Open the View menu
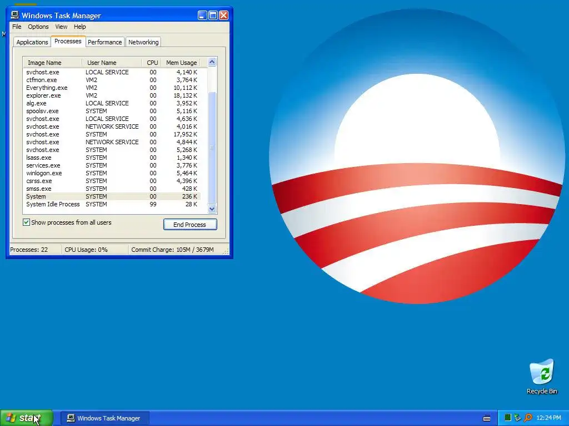 point(61,27)
